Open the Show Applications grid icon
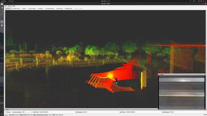This screenshot has width=207, height=116. [2, 114]
